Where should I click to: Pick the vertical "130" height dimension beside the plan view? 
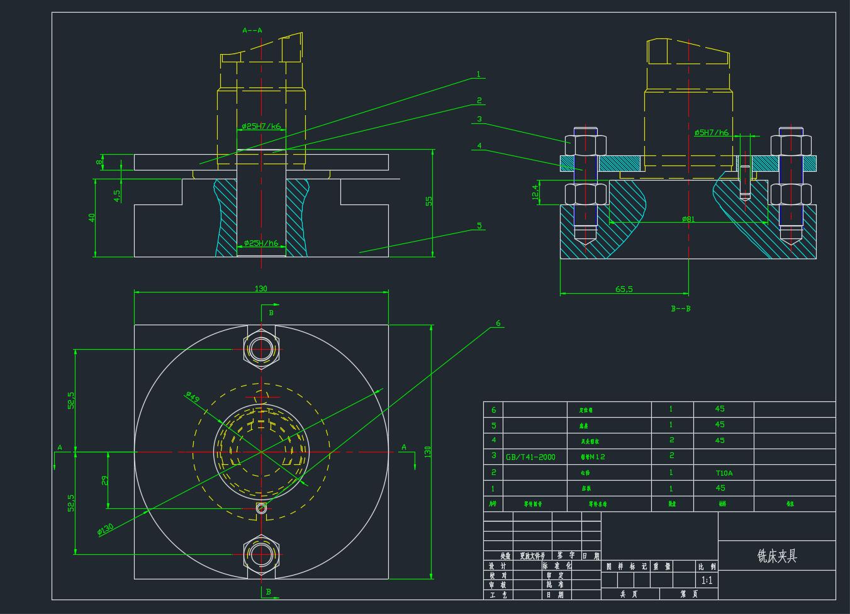click(428, 452)
